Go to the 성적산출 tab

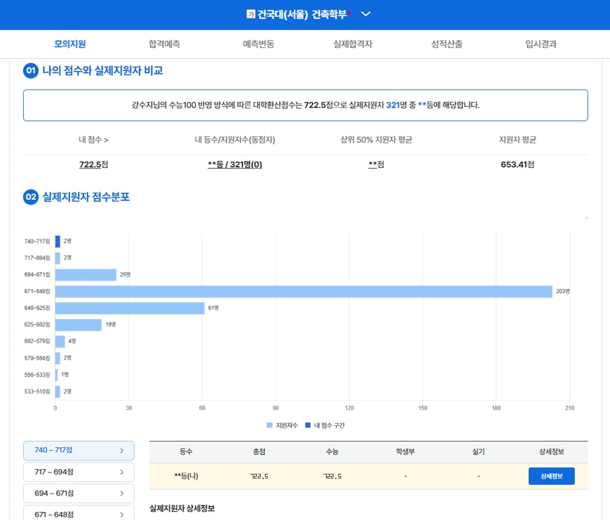(x=448, y=44)
